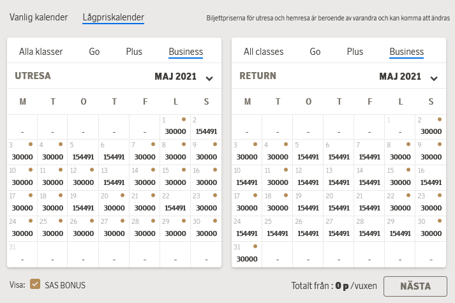Image resolution: width=455 pixels, height=303 pixels.
Task: Select May 15 in outbound calendar
Action: [175, 177]
